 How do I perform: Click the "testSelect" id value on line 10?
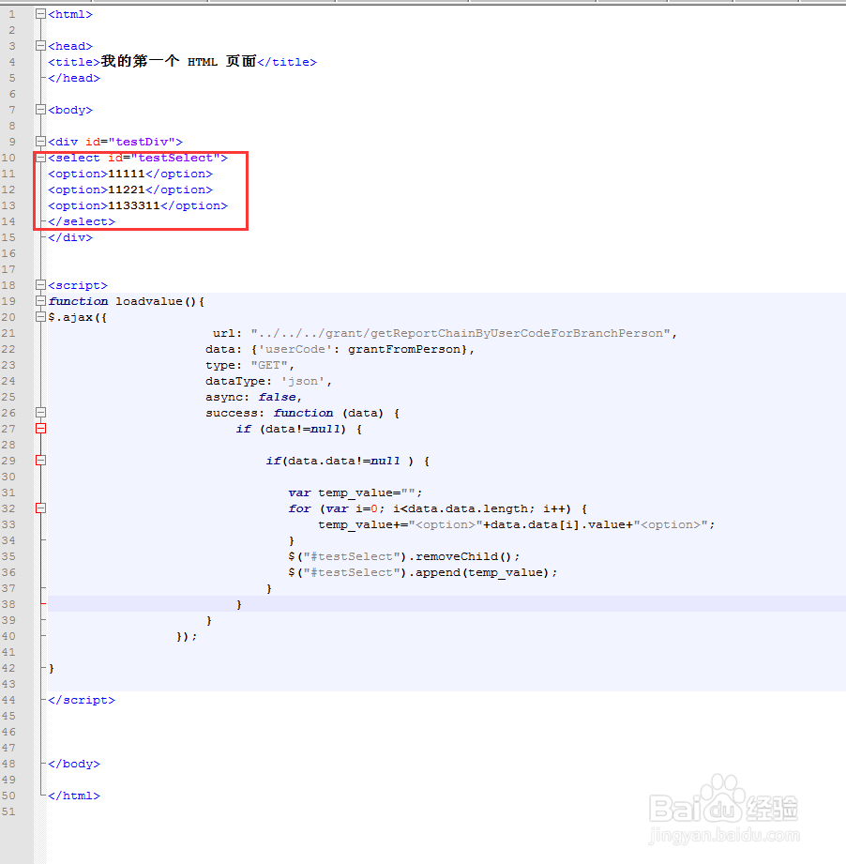(175, 159)
